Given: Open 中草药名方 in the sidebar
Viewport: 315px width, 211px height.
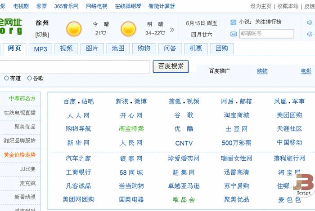Looking at the screenshot, I should coord(22,99).
